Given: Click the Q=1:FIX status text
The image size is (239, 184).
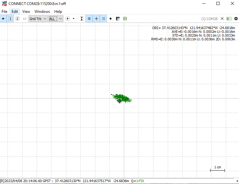Looking at the screenshot, I should (x=137, y=181).
